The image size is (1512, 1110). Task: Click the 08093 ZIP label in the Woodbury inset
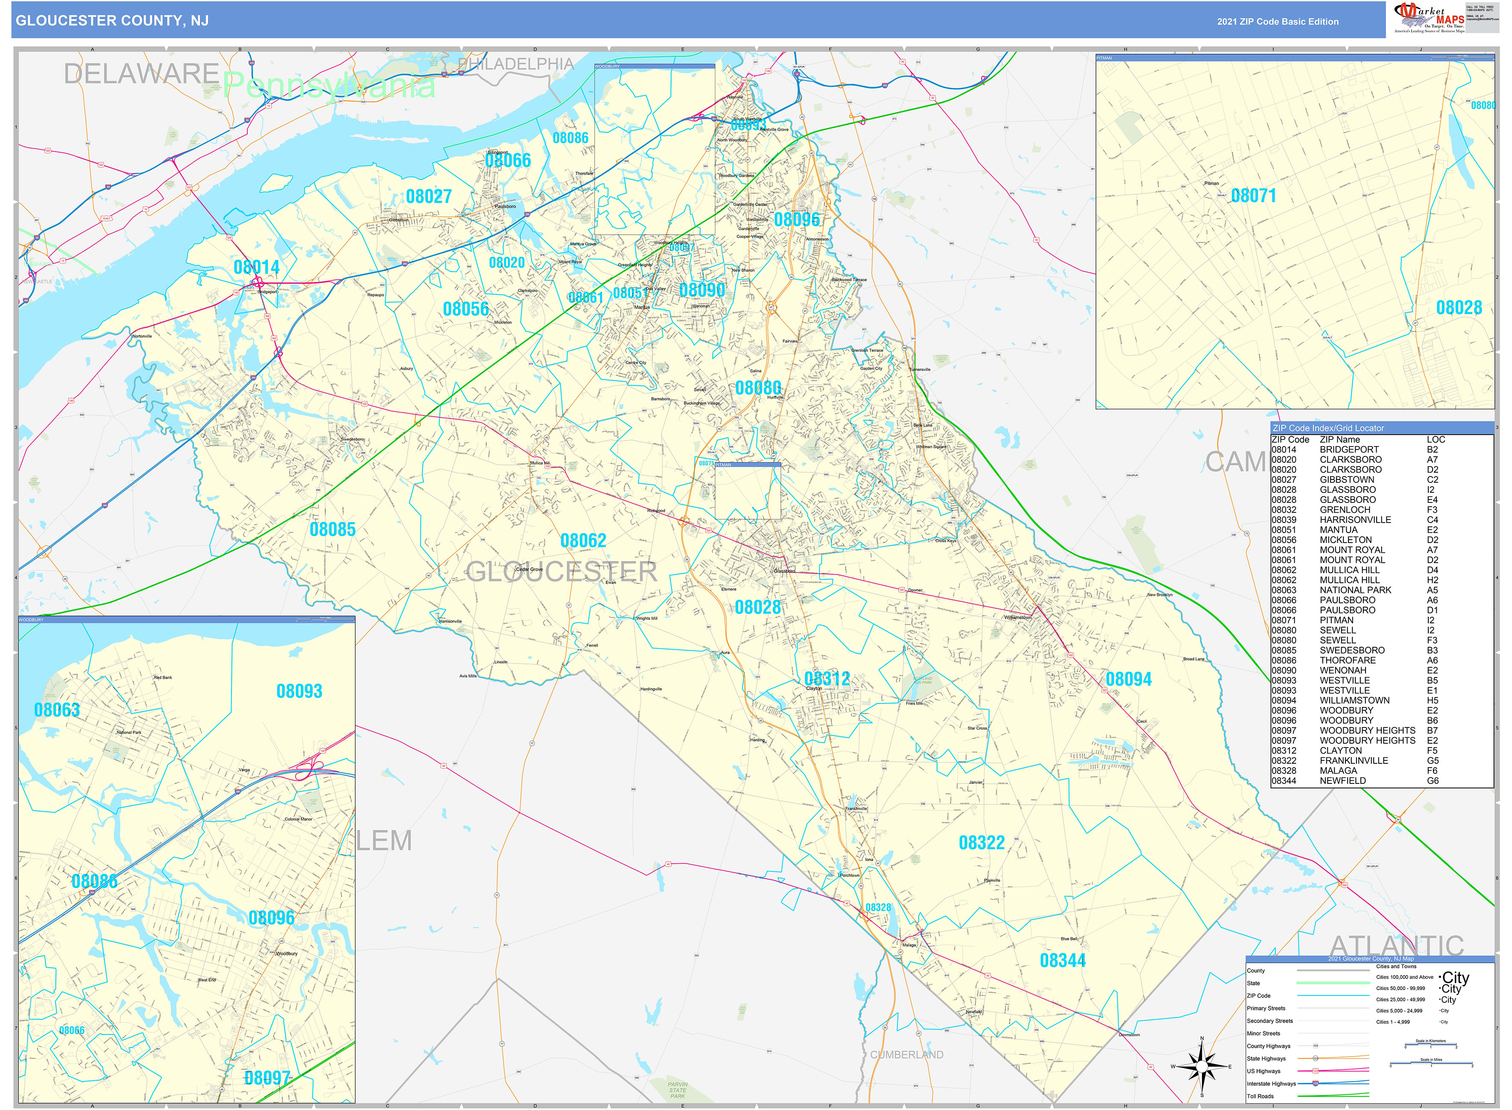(x=299, y=691)
